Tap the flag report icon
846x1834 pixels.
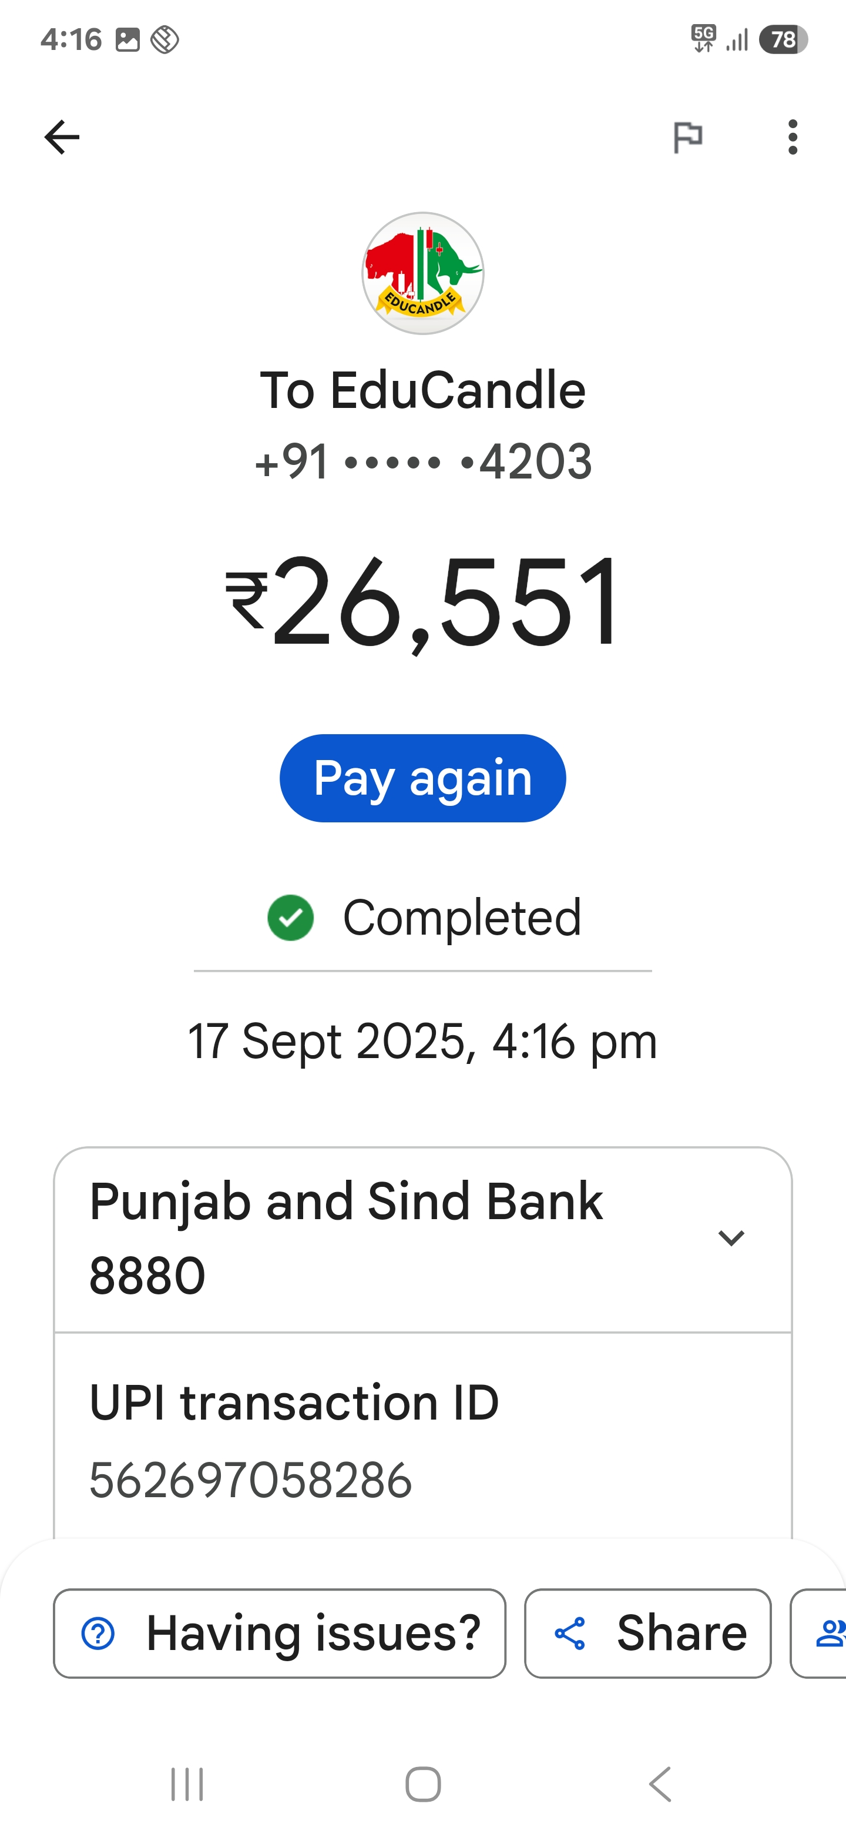click(x=688, y=137)
